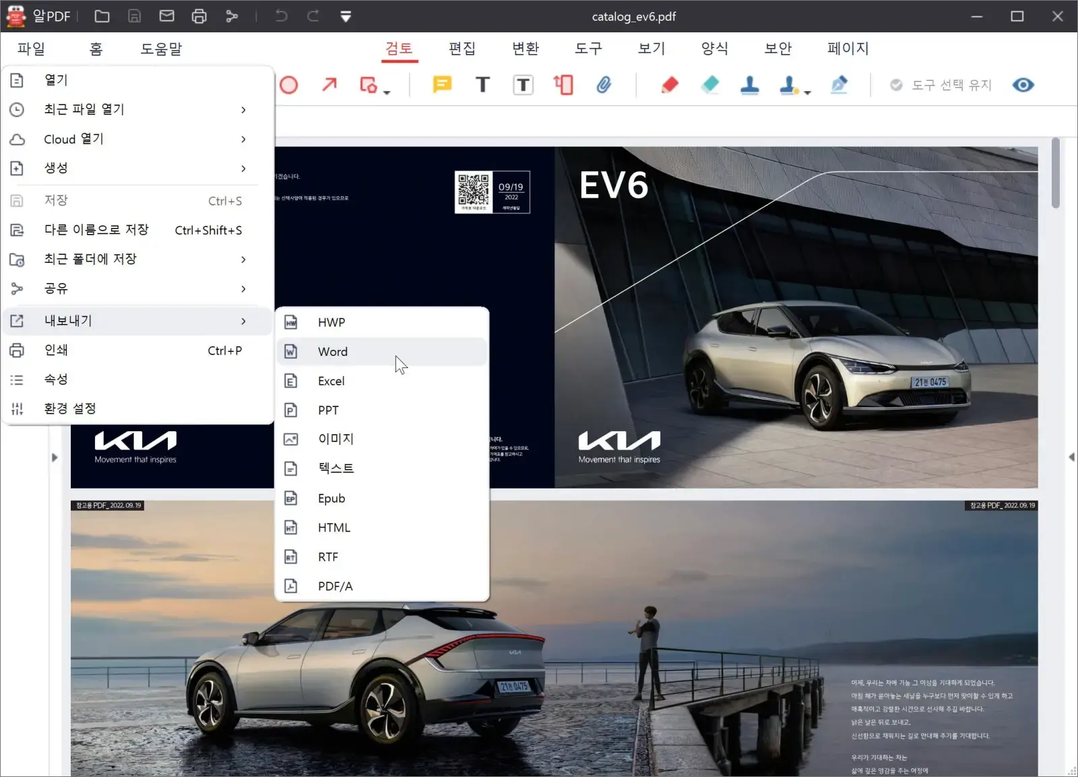The width and height of the screenshot is (1078, 777).
Task: Click the printer icon in title bar
Action: coord(199,16)
